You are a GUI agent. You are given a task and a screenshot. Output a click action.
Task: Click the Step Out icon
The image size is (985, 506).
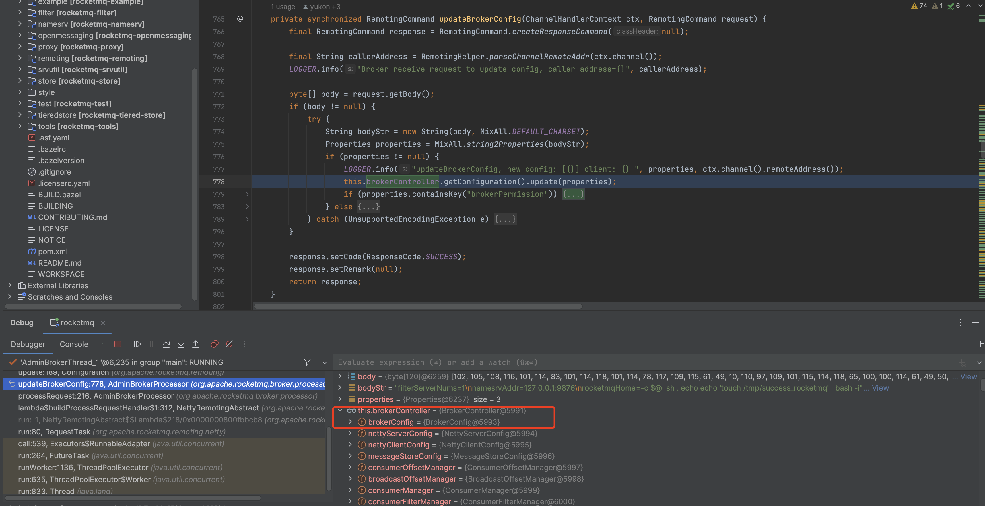pyautogui.click(x=196, y=344)
